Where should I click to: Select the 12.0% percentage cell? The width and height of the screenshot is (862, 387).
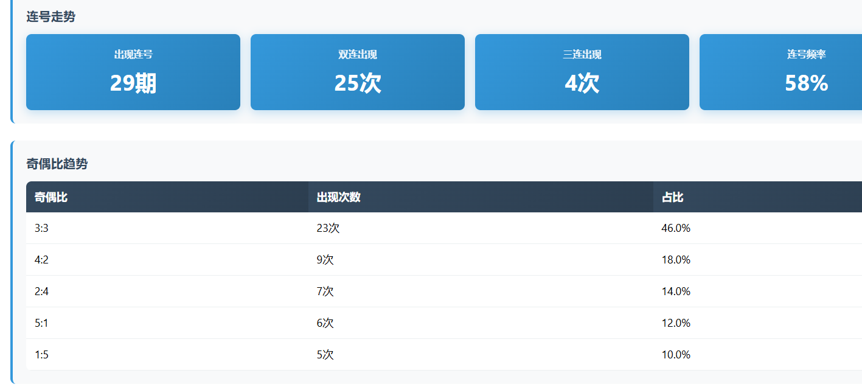tap(676, 323)
